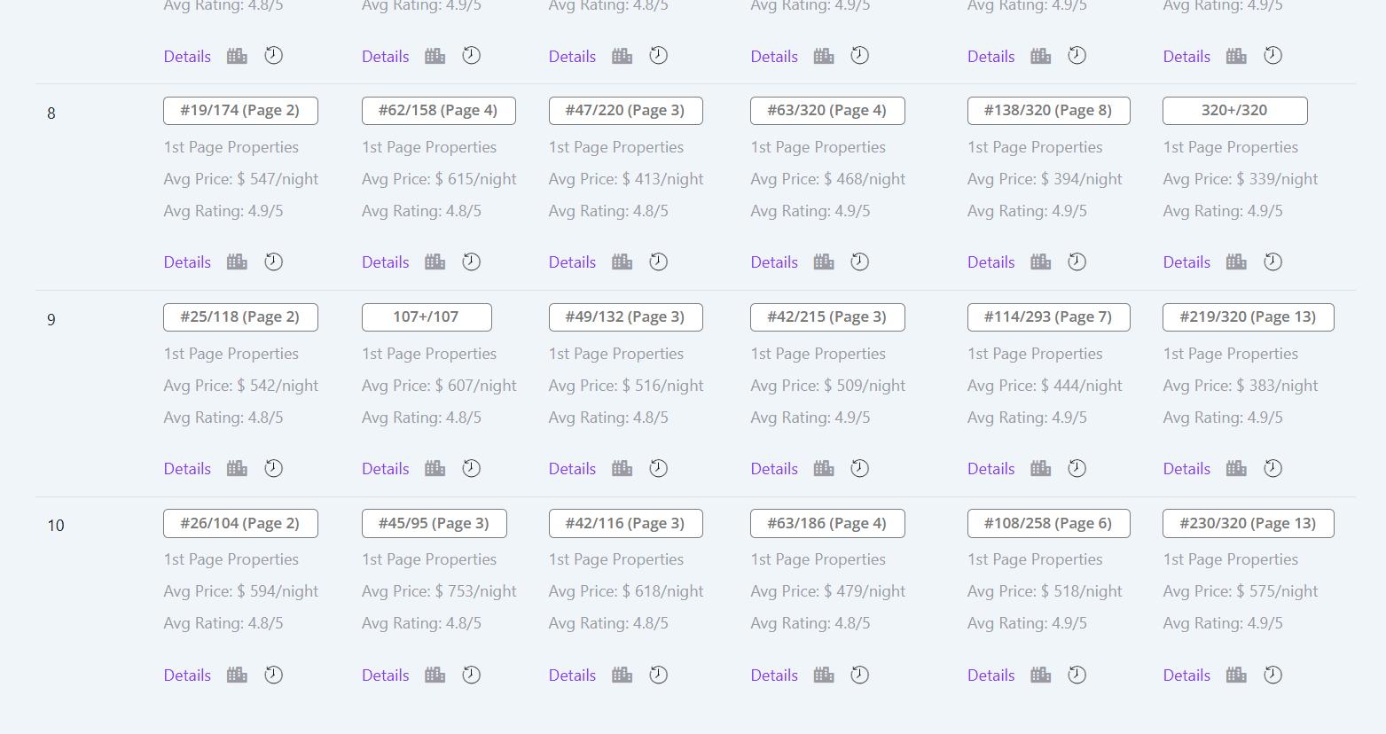Select the text "Avg Price: $ 753/night"

click(439, 591)
